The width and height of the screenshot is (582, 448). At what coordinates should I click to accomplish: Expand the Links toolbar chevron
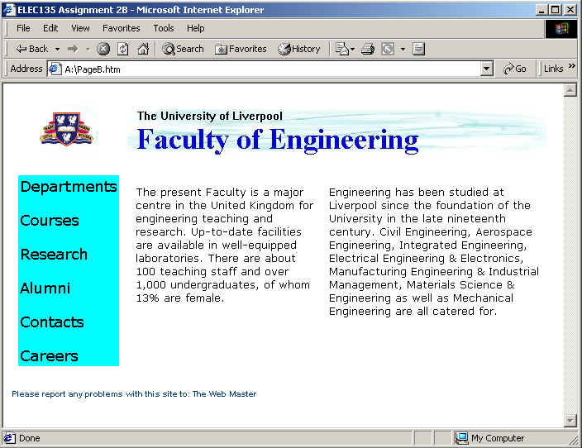(x=571, y=66)
